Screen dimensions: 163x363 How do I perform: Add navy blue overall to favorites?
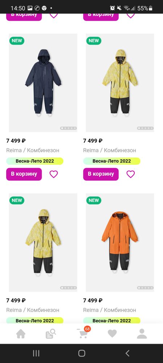(x=54, y=174)
